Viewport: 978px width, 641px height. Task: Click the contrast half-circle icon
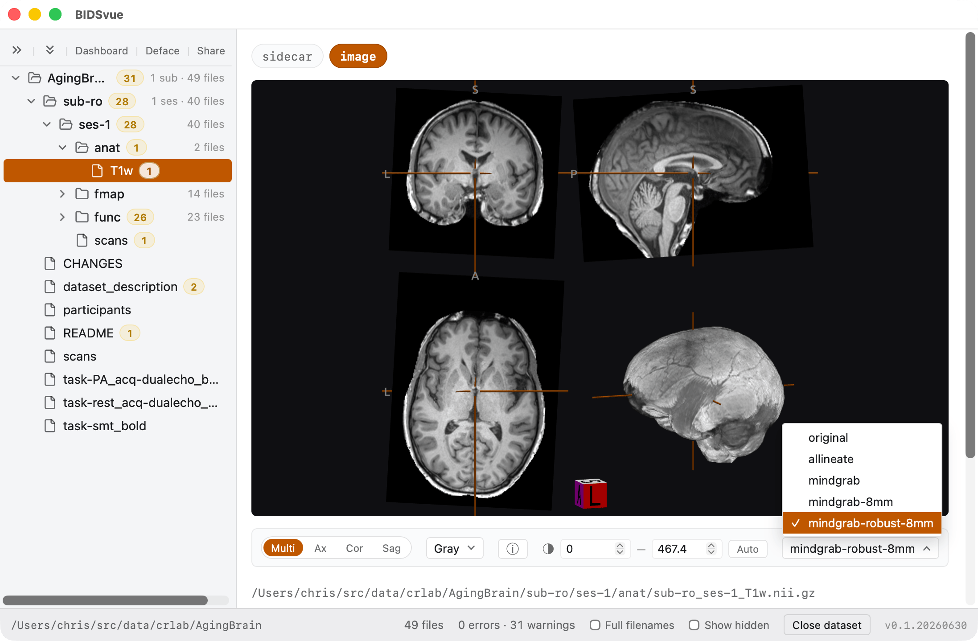tap(548, 549)
